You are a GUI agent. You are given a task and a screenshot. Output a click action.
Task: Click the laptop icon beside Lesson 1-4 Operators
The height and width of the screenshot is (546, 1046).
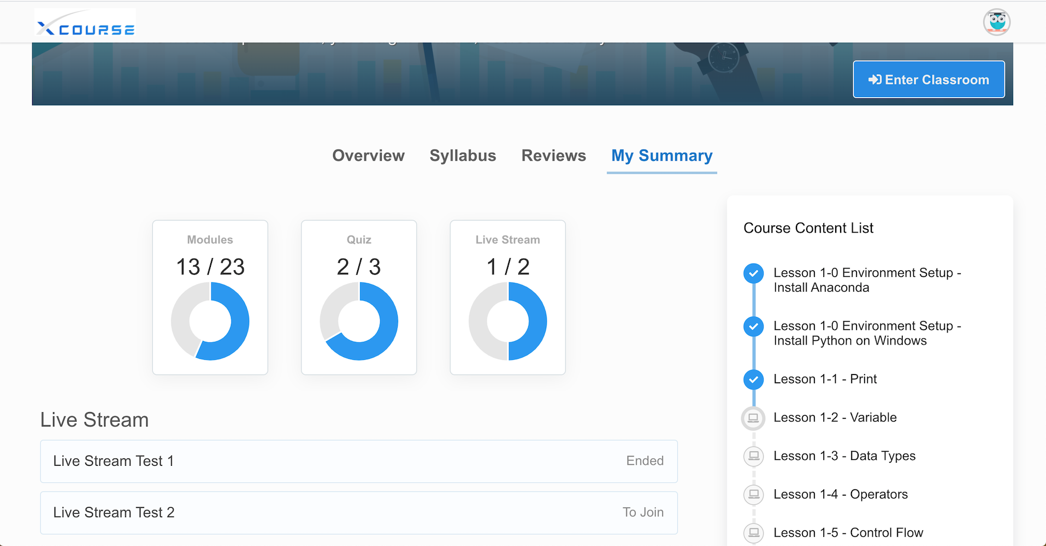tap(754, 494)
